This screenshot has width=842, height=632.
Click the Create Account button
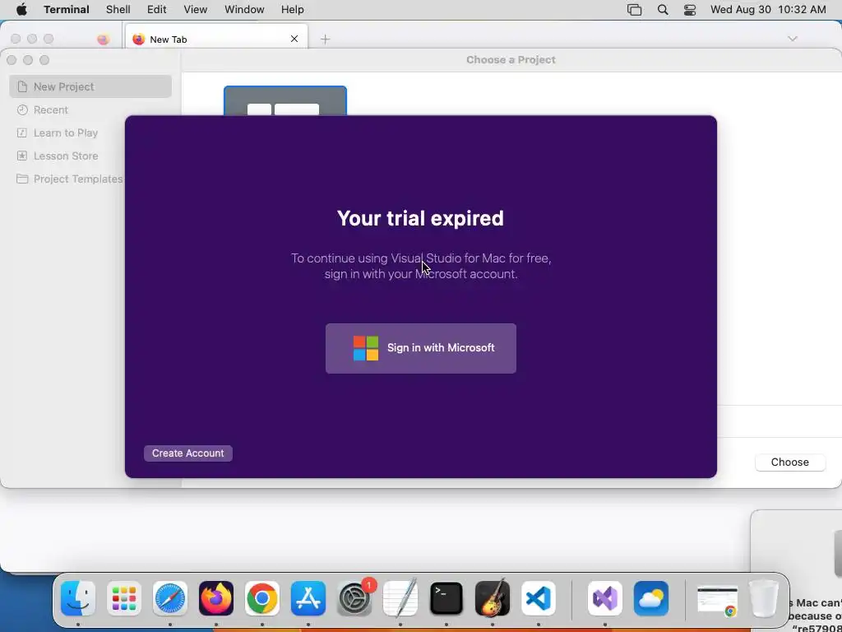pos(188,453)
